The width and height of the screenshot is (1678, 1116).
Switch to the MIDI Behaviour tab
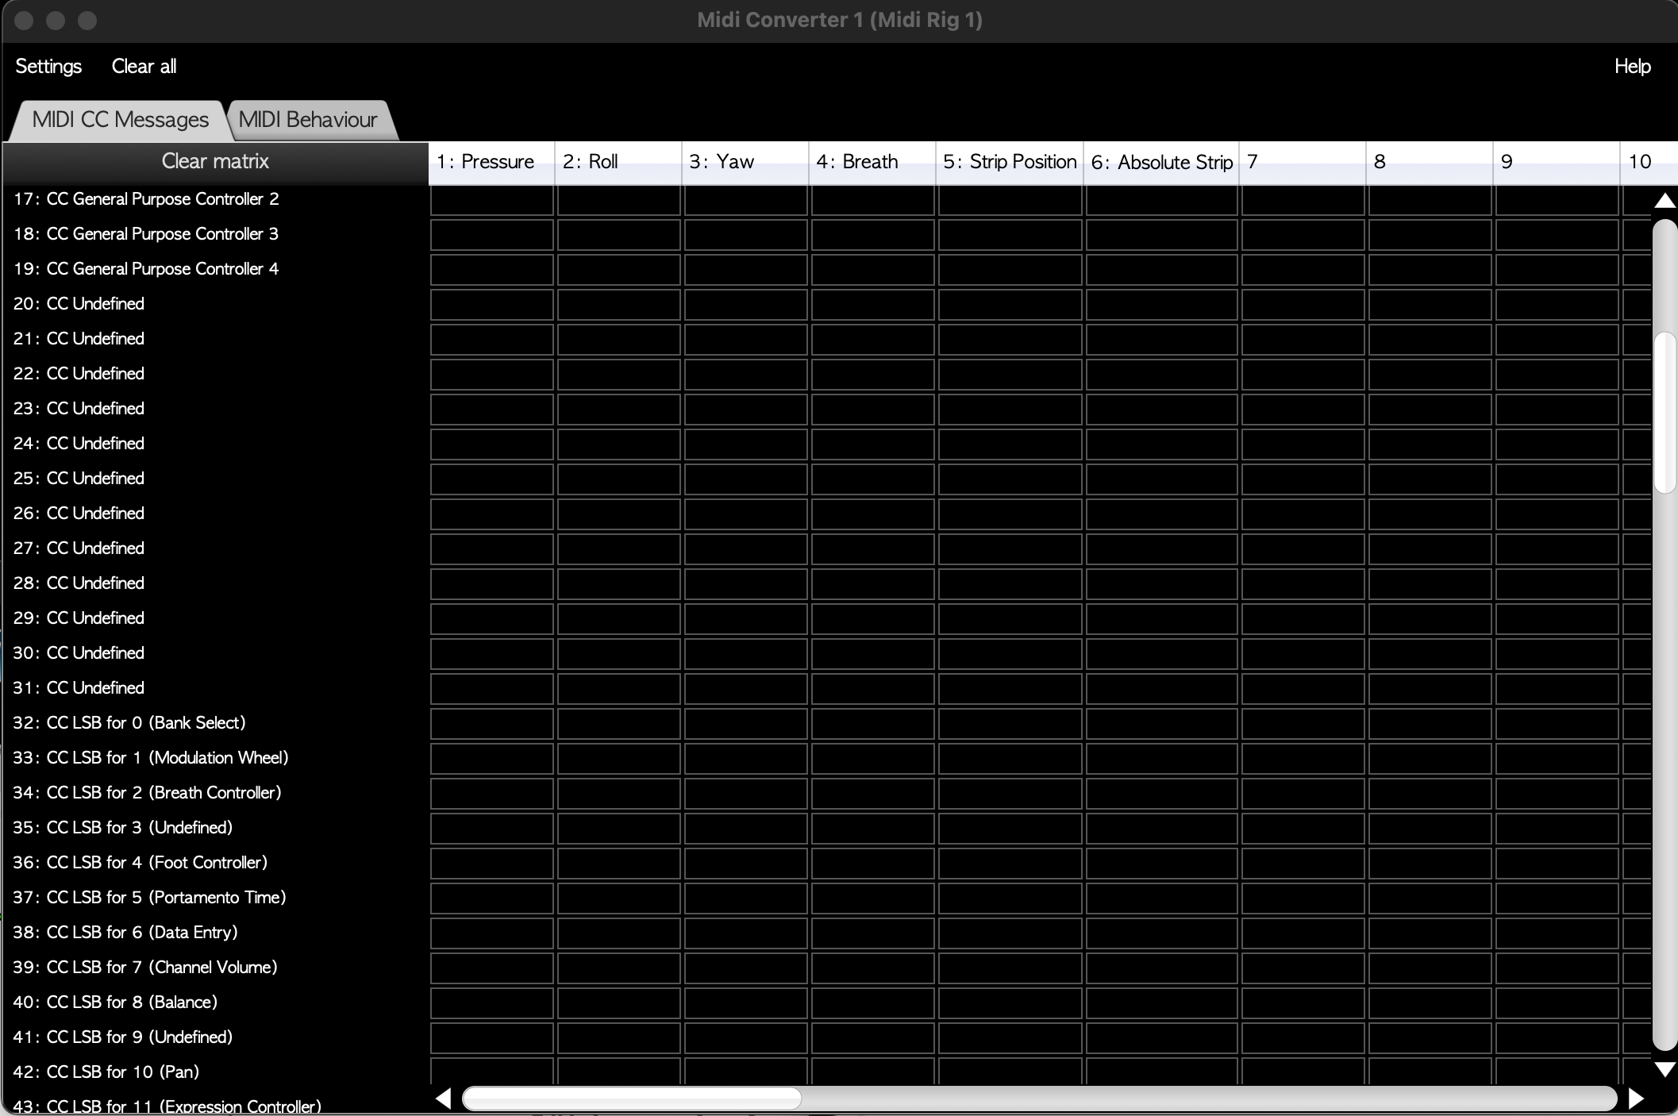point(308,120)
